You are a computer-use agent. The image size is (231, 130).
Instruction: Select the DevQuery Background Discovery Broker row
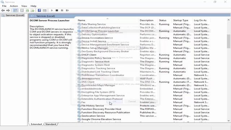click(144, 51)
